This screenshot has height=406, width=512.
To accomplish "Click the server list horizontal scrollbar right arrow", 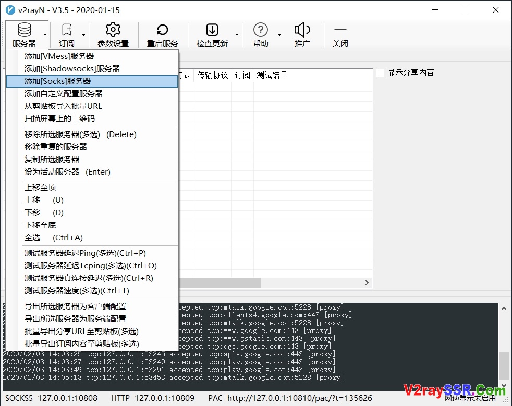I will click(367, 282).
